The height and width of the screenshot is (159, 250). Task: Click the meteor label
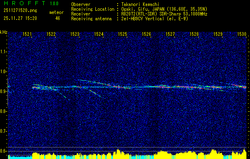coord(56,12)
